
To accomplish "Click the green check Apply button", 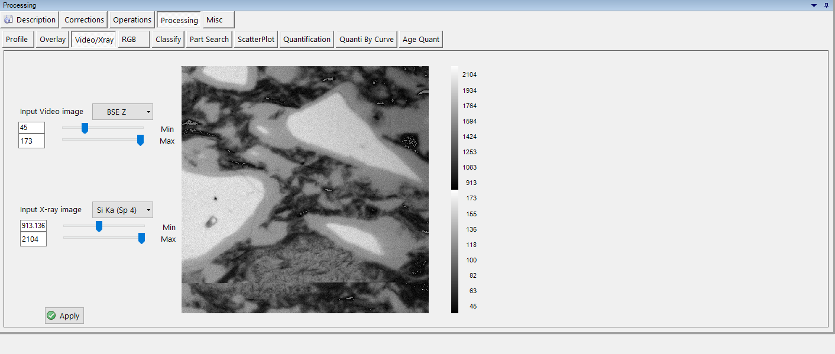I will [x=64, y=316].
